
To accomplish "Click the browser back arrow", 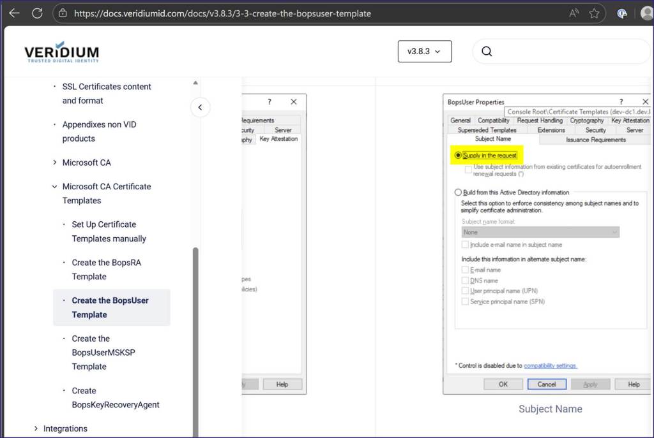I will tap(14, 13).
